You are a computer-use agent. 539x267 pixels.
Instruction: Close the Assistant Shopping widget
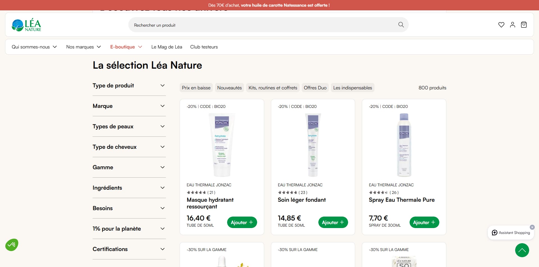(532, 227)
